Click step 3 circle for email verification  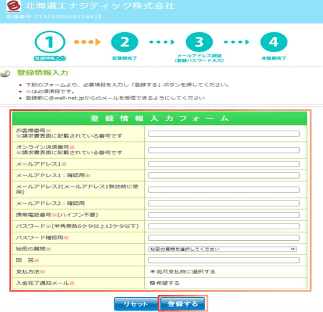[199, 42]
